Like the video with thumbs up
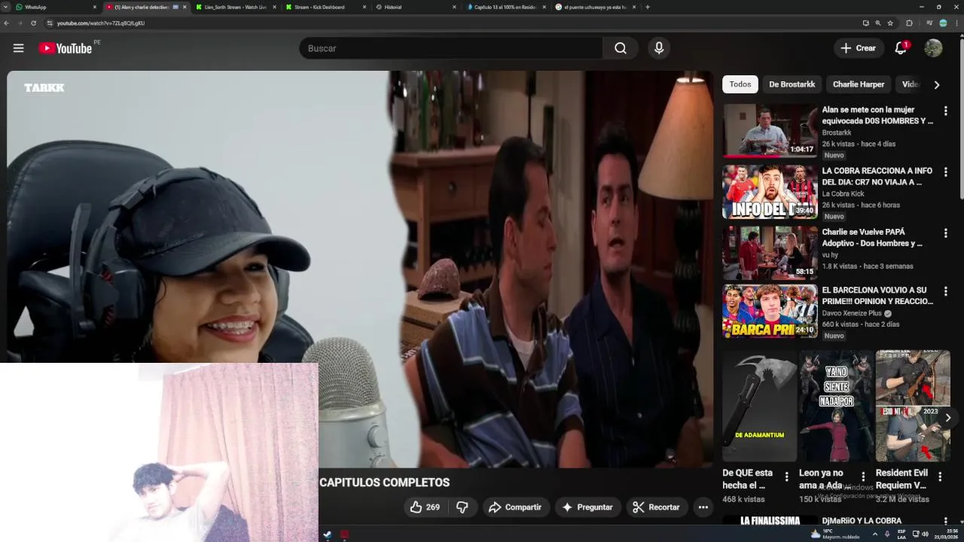This screenshot has height=542, width=964. coord(424,507)
